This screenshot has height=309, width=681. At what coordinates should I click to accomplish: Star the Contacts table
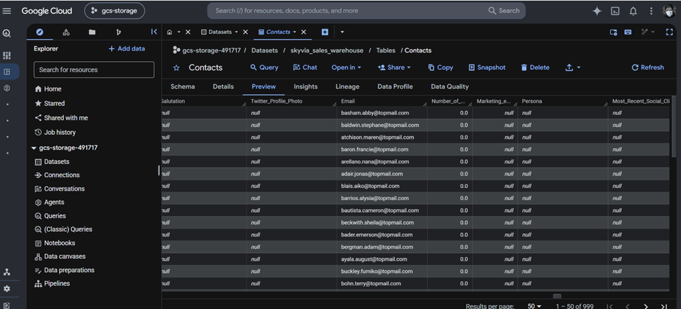[x=176, y=68]
